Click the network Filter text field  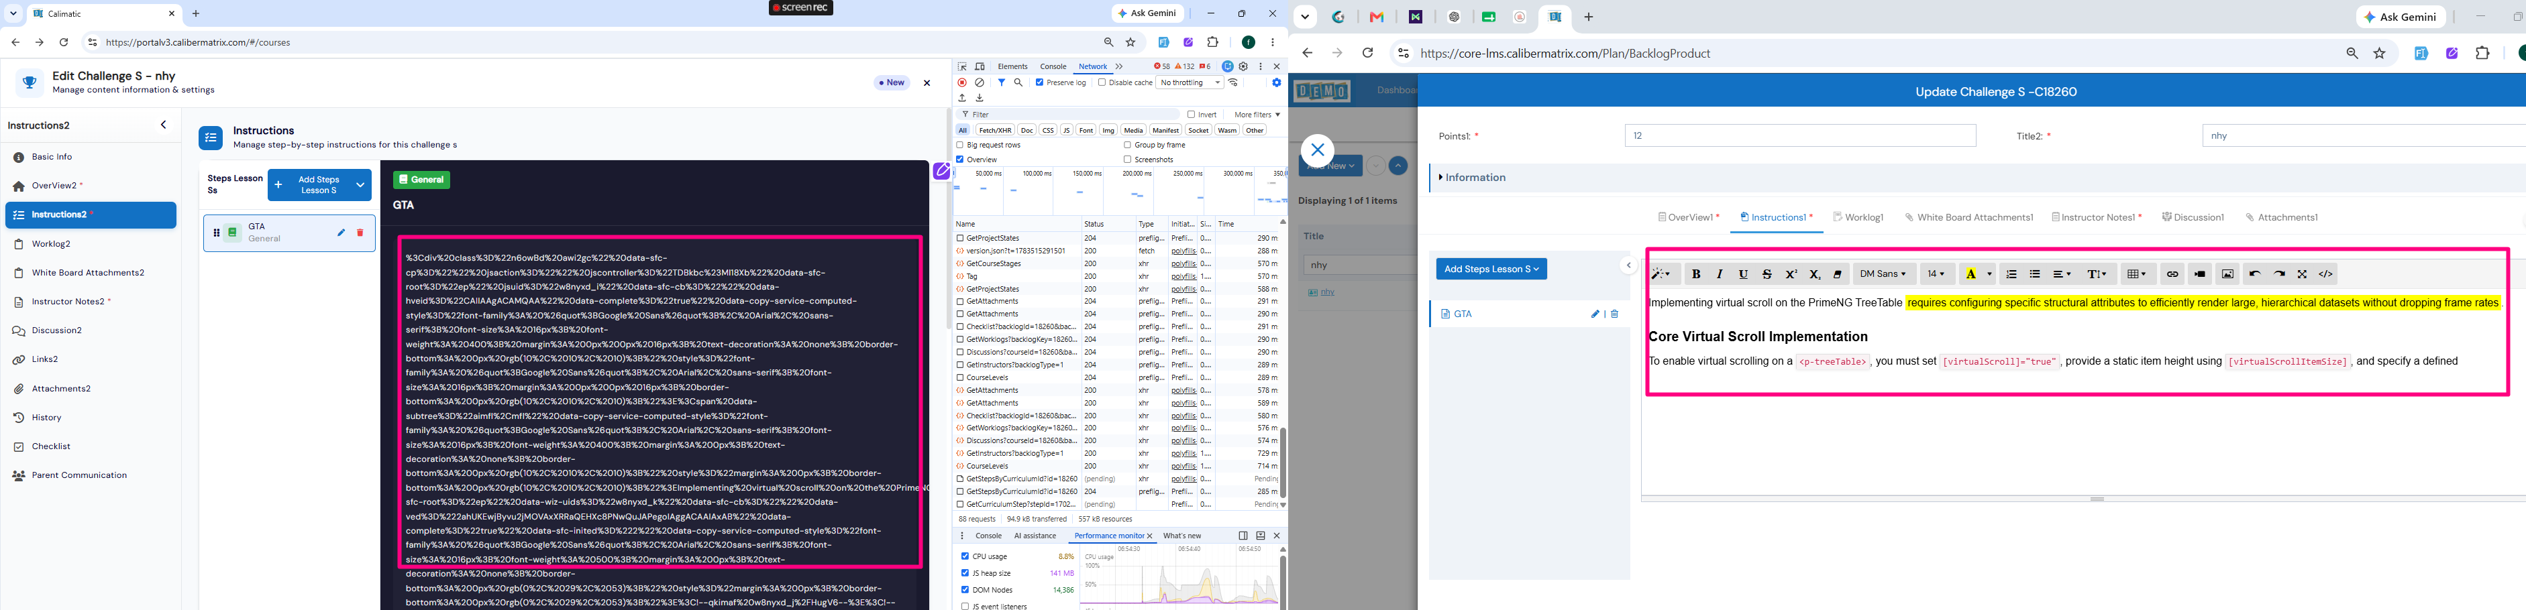pos(1069,115)
